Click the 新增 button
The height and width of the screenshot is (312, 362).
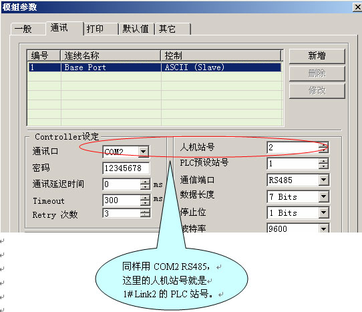[317, 56]
